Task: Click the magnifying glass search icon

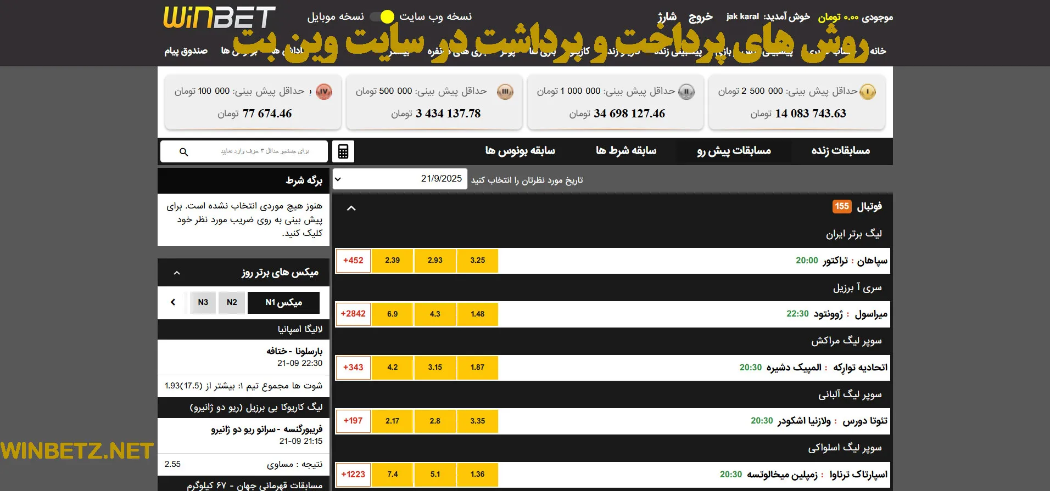Action: point(184,152)
